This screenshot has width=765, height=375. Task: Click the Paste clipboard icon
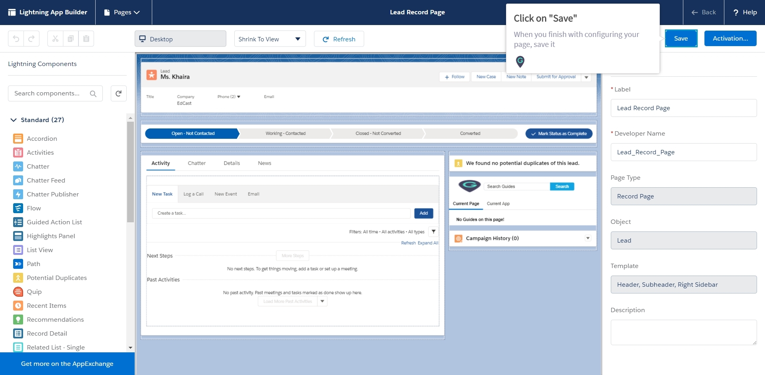[86, 39]
